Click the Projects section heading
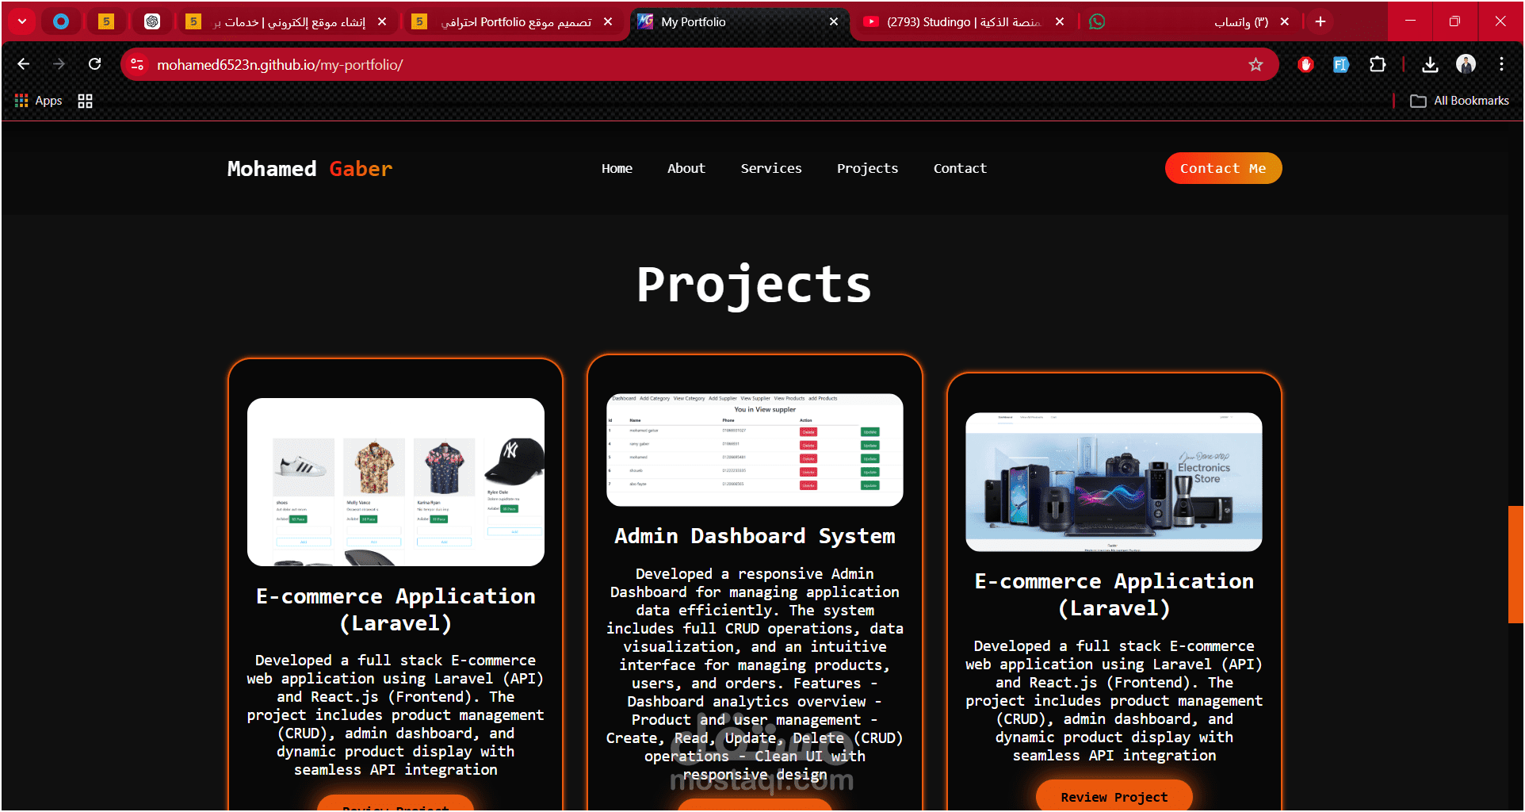The height and width of the screenshot is (812, 1525). (x=754, y=285)
